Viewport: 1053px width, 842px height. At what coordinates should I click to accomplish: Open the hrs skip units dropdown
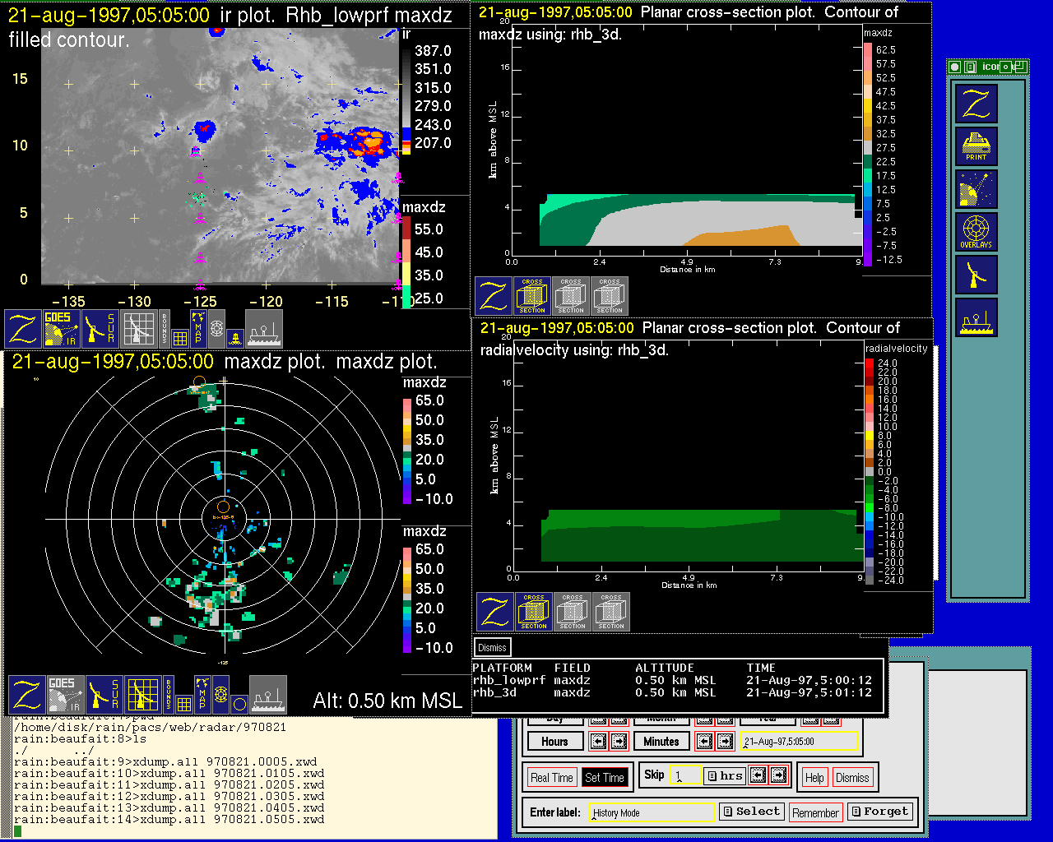pos(725,775)
